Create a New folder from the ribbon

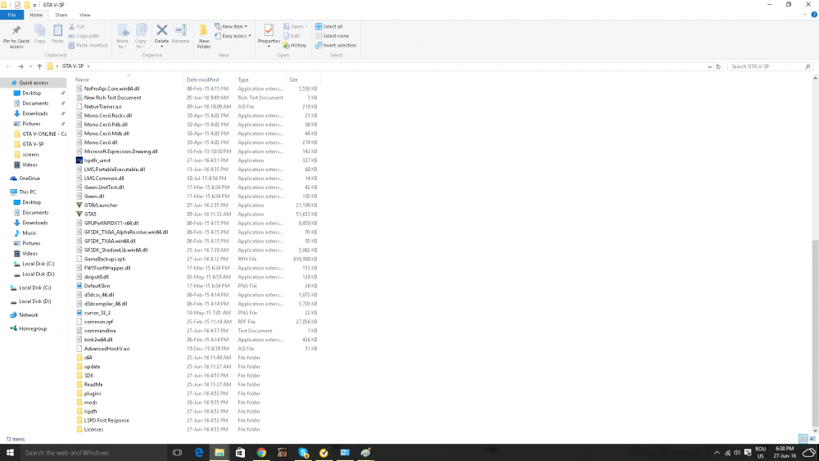[x=204, y=37]
